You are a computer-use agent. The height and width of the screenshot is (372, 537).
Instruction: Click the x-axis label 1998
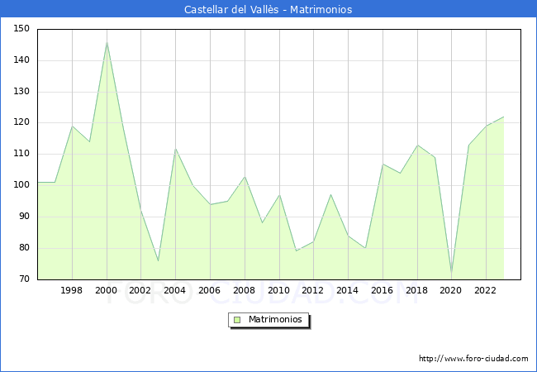click(71, 290)
